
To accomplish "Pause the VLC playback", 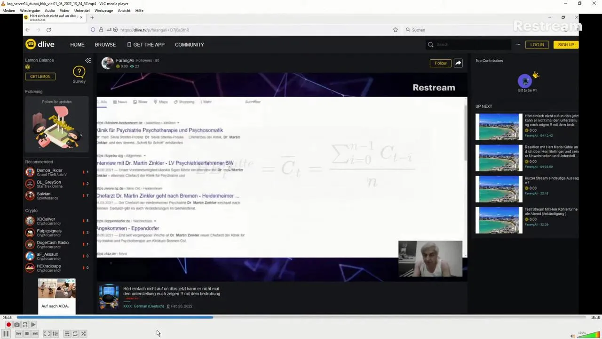I will pyautogui.click(x=6, y=333).
